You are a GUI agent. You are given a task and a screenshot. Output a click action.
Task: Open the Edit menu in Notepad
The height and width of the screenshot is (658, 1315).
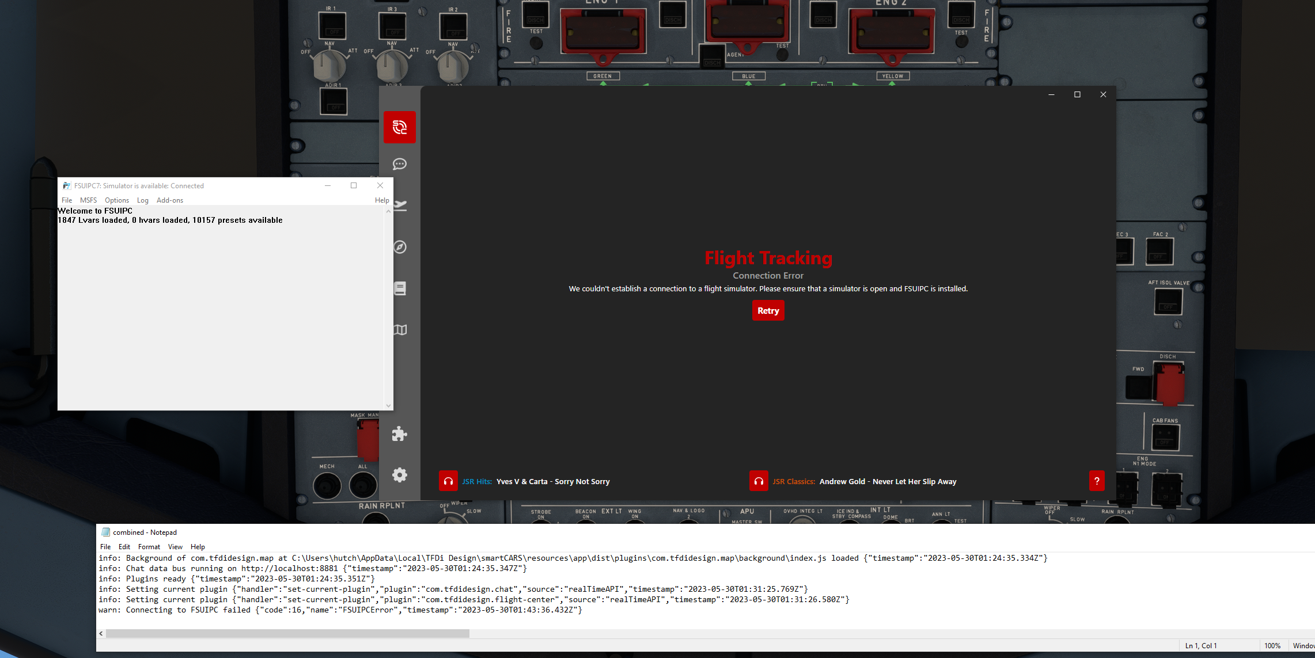tap(124, 546)
